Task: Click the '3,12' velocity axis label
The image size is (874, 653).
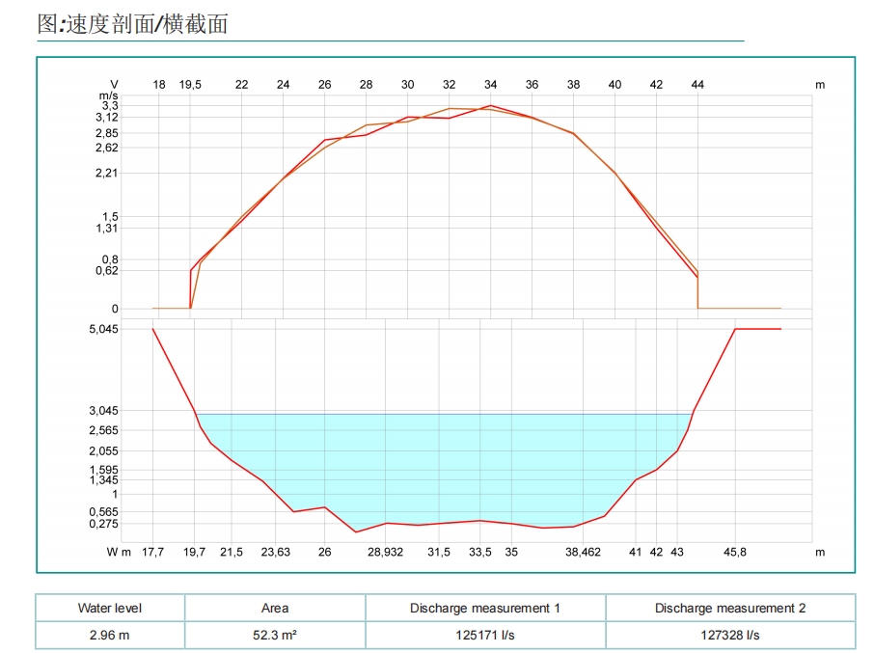Action: 107,117
